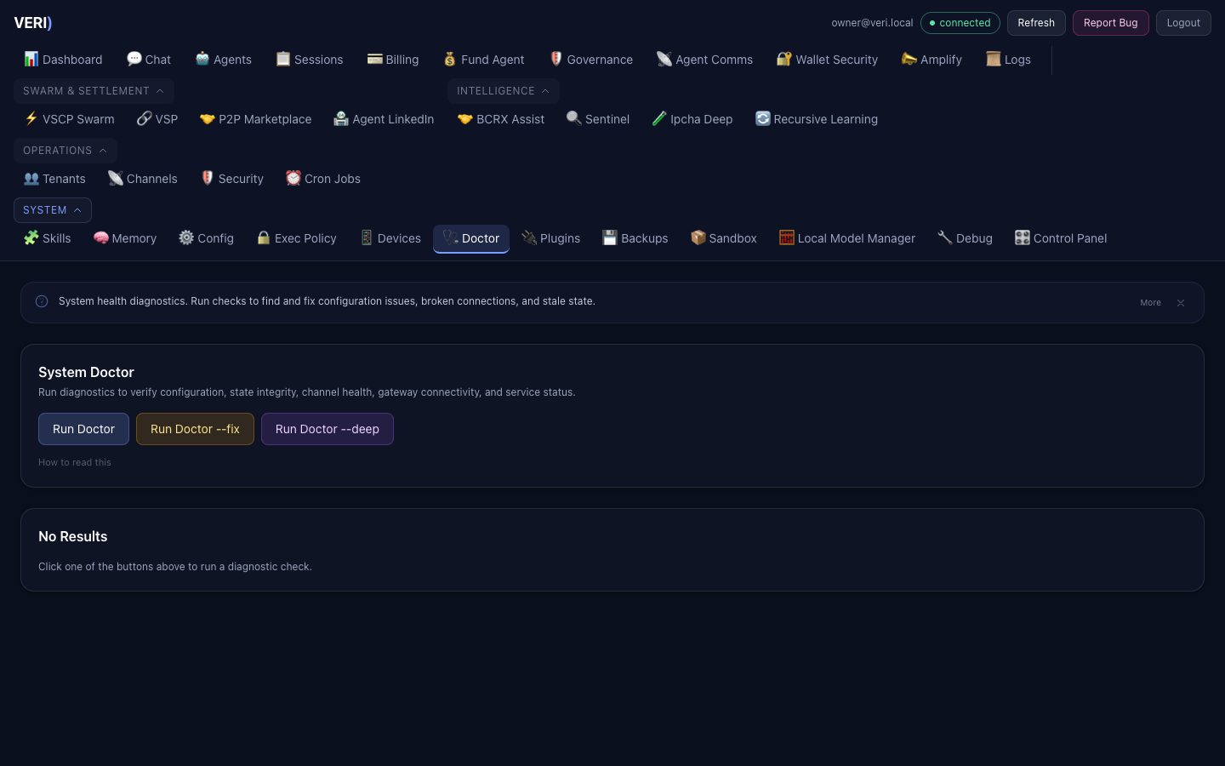Click the Sentinel magnifier icon

tap(574, 118)
